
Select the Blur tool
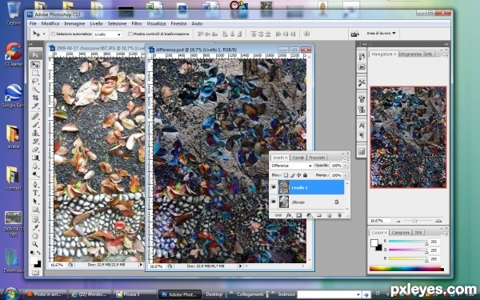coord(35,166)
